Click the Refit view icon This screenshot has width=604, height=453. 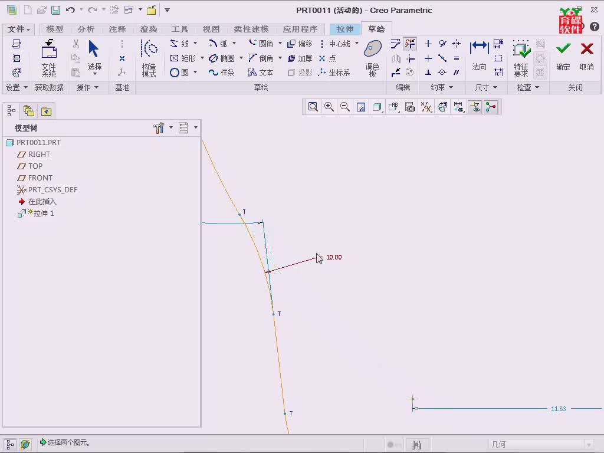point(313,107)
